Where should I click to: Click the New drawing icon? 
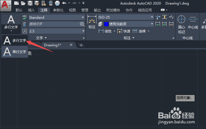pos(16,3)
